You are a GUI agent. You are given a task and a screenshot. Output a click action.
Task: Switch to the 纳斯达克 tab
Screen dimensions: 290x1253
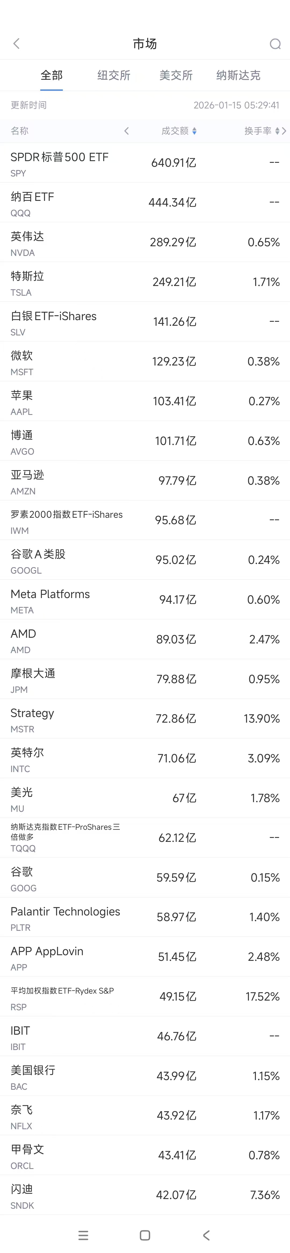click(238, 75)
